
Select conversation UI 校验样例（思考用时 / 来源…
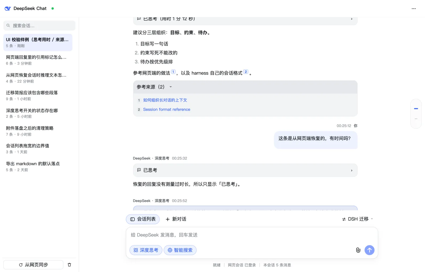pos(38,42)
